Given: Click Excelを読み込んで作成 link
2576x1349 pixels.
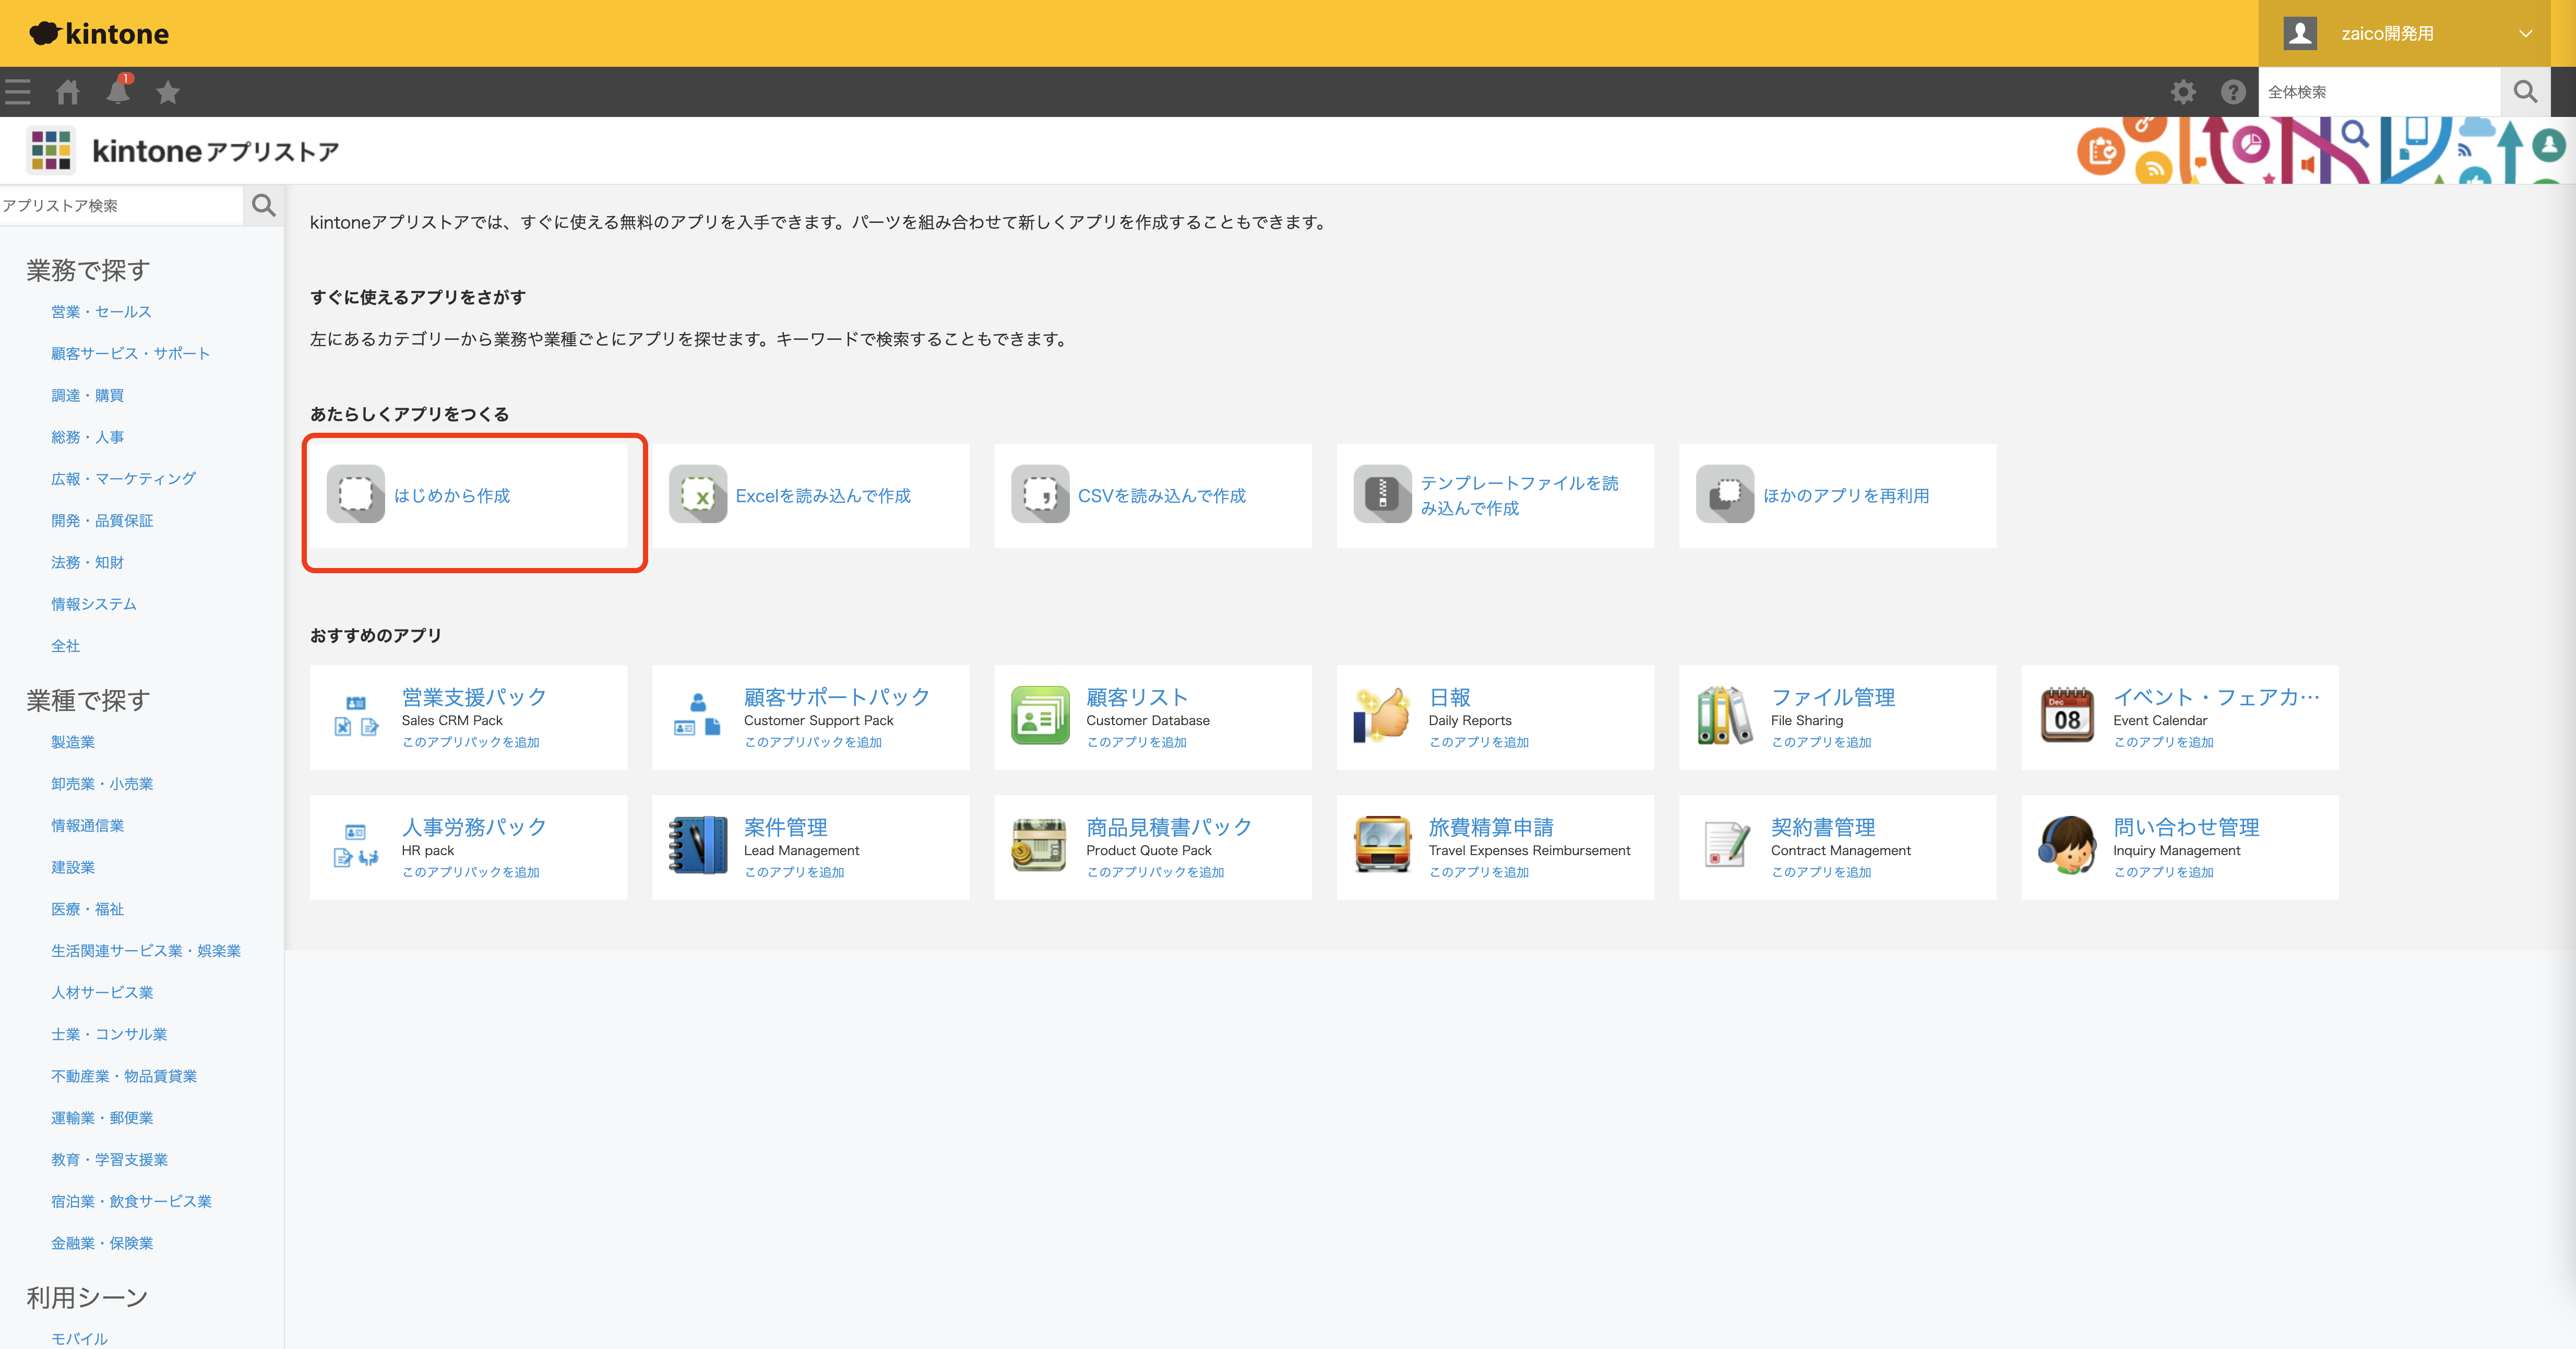Looking at the screenshot, I should 823,496.
